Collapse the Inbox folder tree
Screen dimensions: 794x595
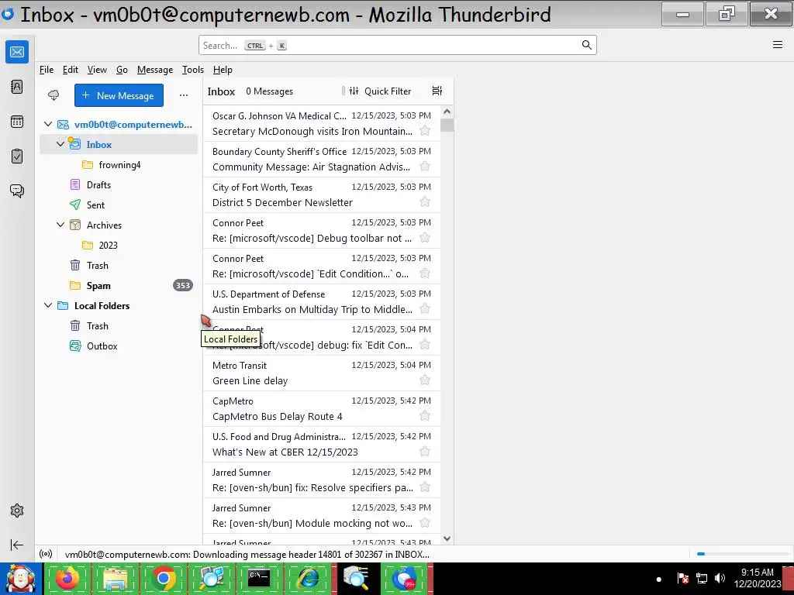60,144
